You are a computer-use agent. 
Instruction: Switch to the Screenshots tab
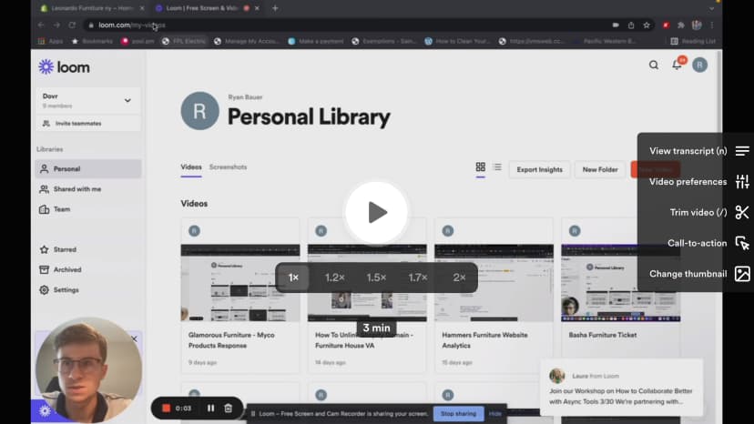click(228, 167)
